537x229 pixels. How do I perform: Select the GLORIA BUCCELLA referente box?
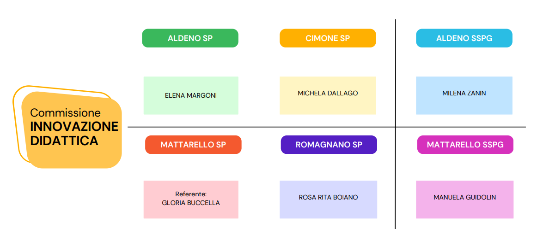191,200
